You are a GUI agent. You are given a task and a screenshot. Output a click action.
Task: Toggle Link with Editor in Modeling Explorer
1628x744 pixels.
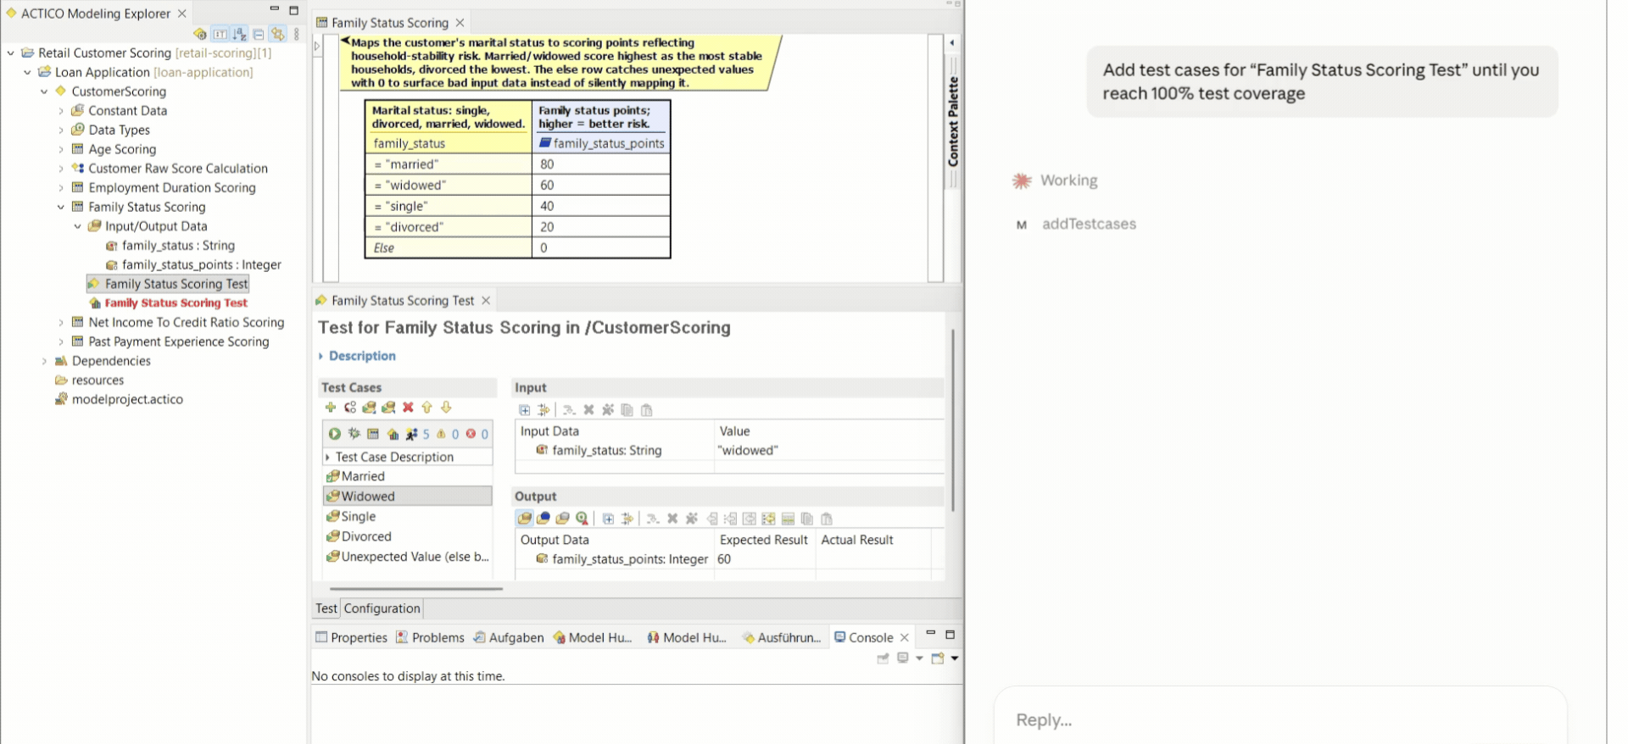(x=277, y=34)
